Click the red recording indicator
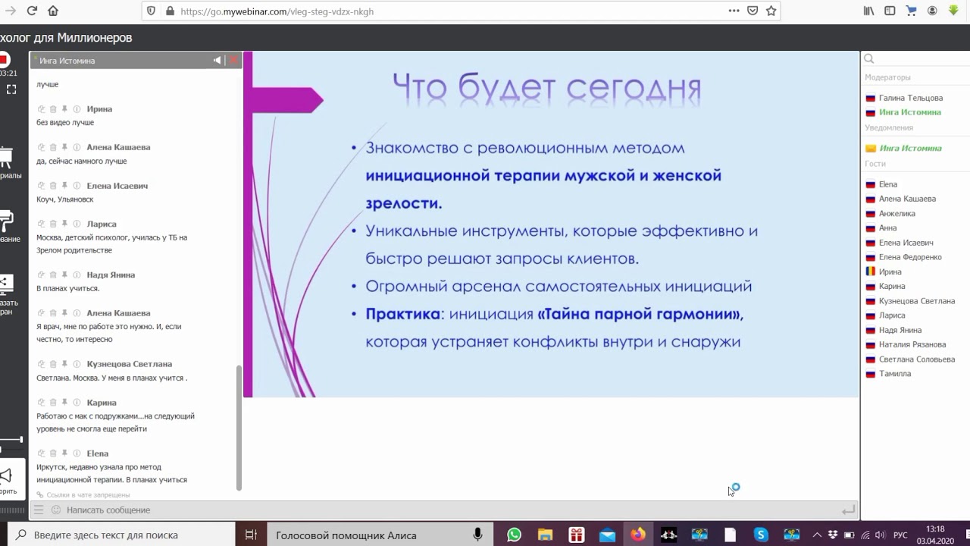 click(4, 59)
